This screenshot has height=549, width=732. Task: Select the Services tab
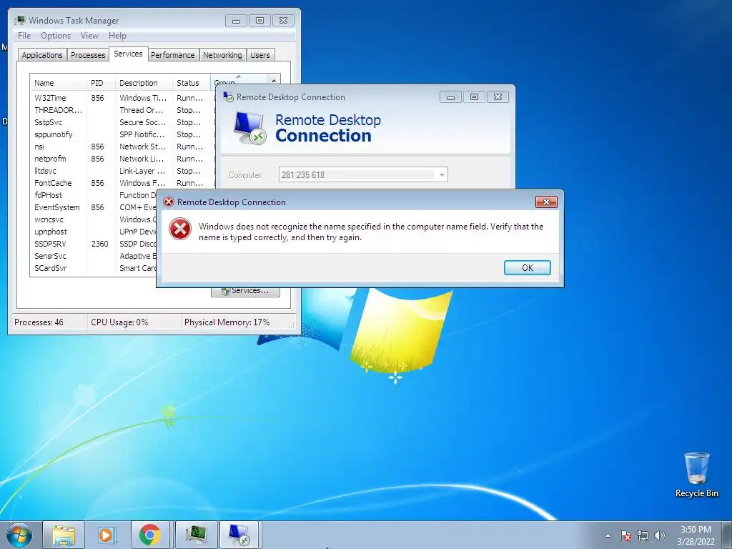click(x=128, y=54)
